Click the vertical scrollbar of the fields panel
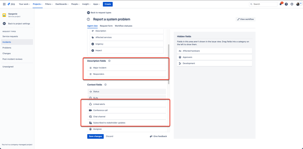Viewport: 303px width, 149px height. click(x=169, y=64)
